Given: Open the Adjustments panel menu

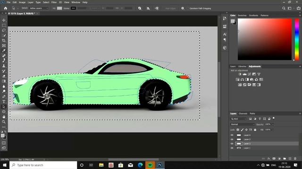Looking at the screenshot, I should pyautogui.click(x=300, y=66).
